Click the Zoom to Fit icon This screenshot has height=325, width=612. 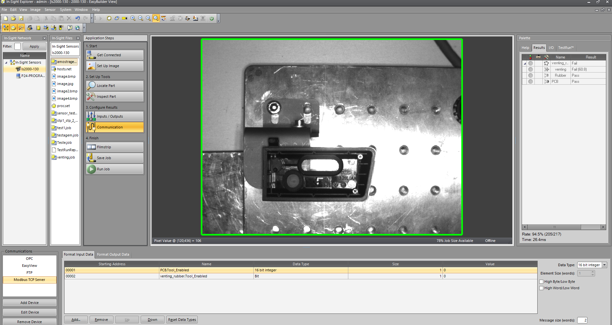pos(156,19)
